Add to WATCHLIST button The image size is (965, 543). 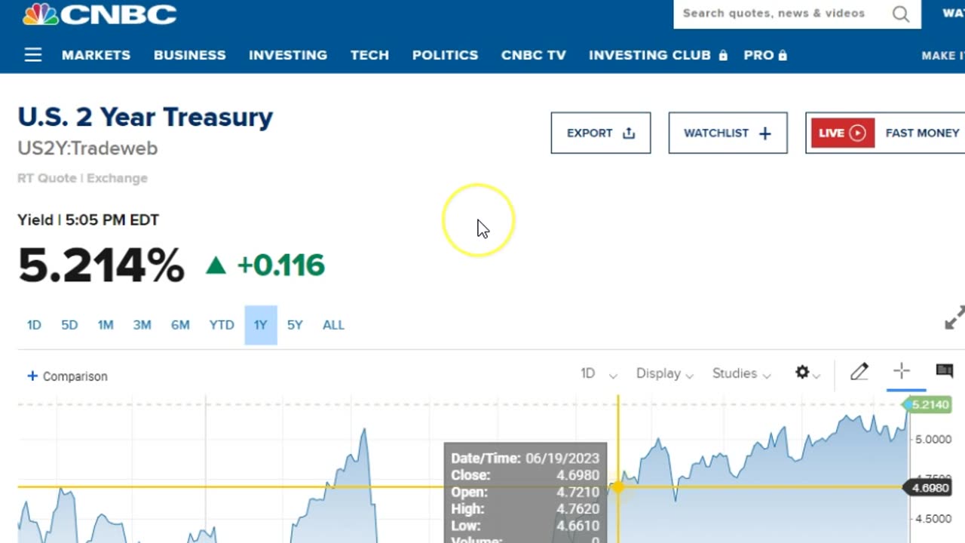click(728, 133)
